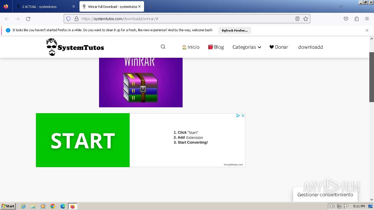Open the Donar menu item
The height and width of the screenshot is (210, 374).
click(279, 47)
